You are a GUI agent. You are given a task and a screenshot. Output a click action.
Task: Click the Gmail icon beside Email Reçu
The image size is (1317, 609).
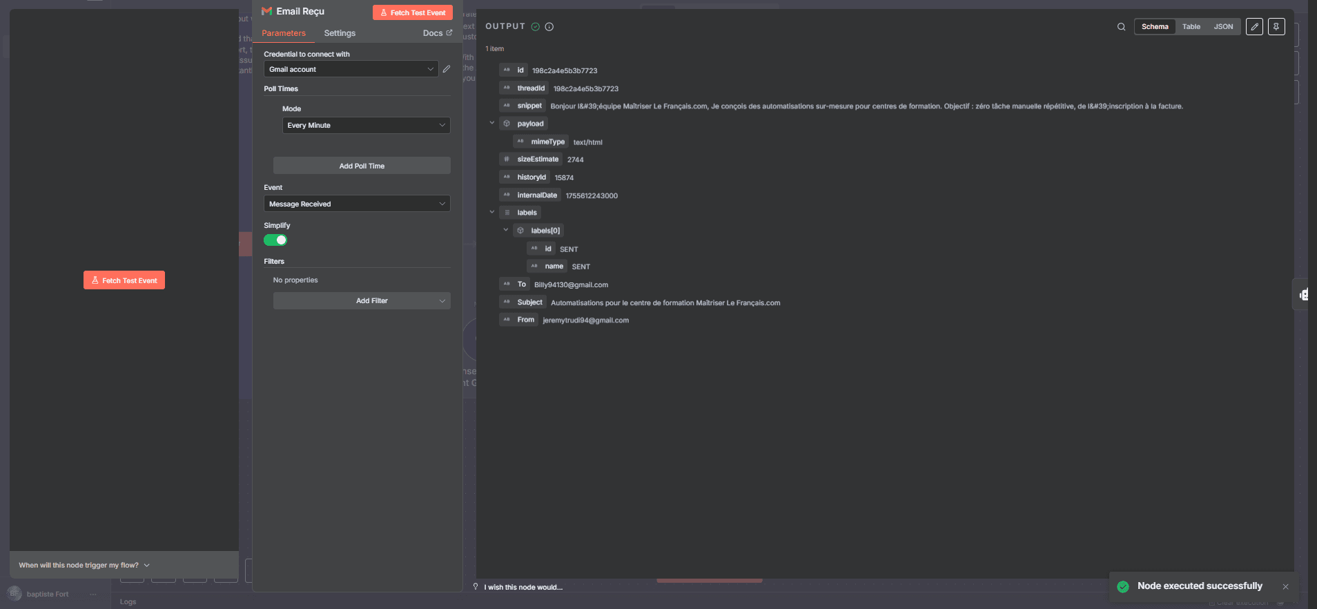point(266,11)
